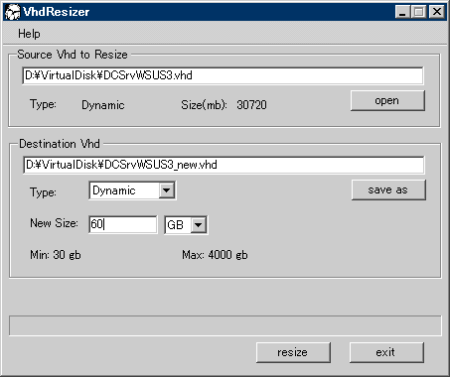Click the source Vhd path field
Screen dimensions: 450x377
pyautogui.click(x=223, y=75)
